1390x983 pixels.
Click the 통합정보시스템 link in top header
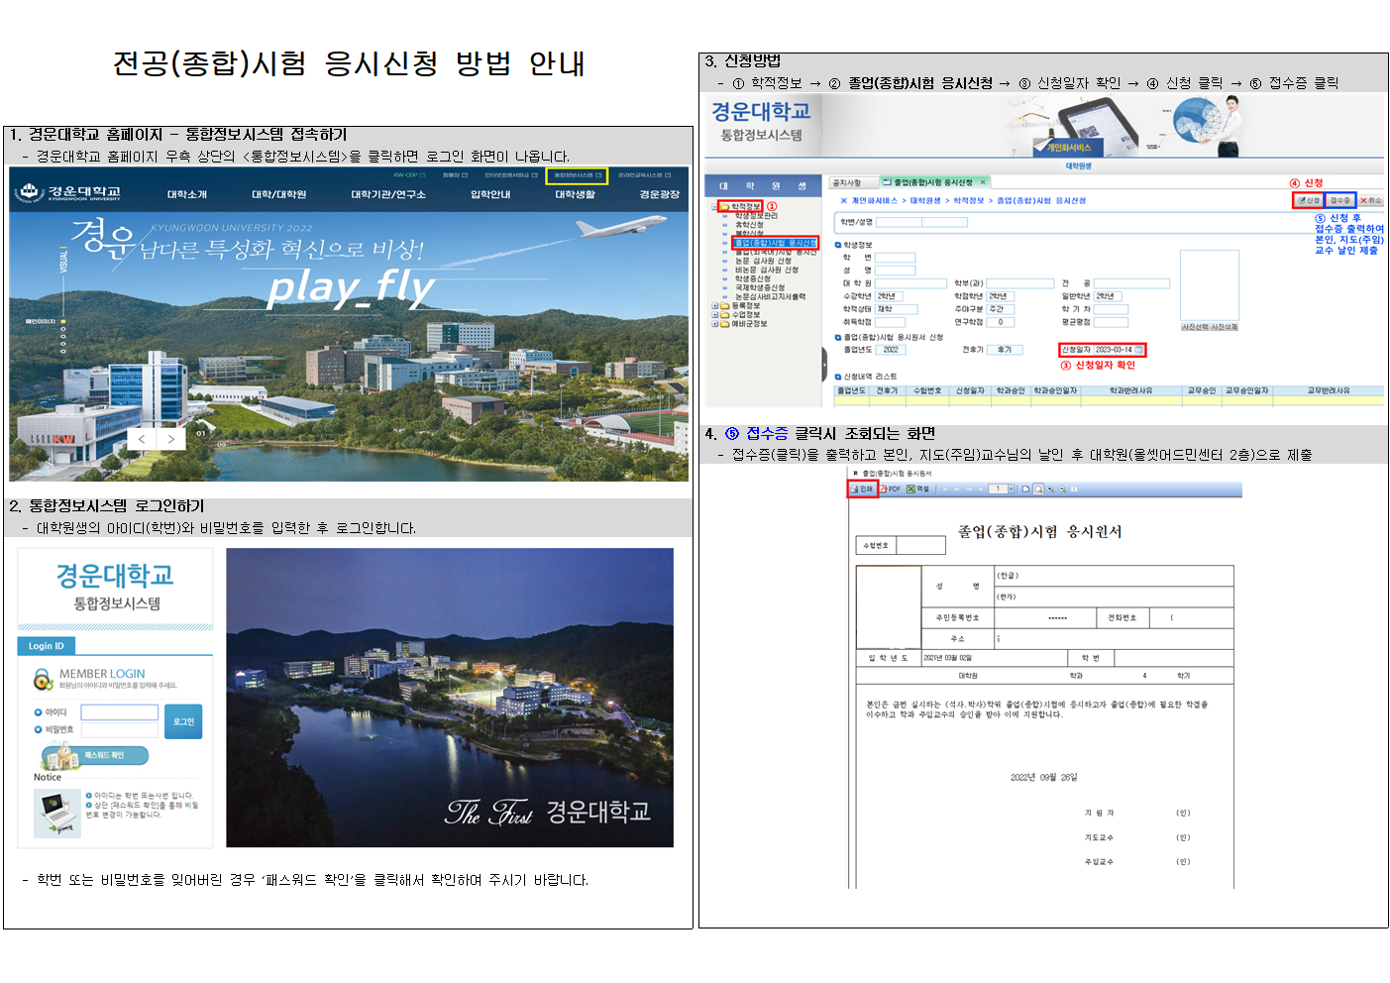pyautogui.click(x=577, y=175)
